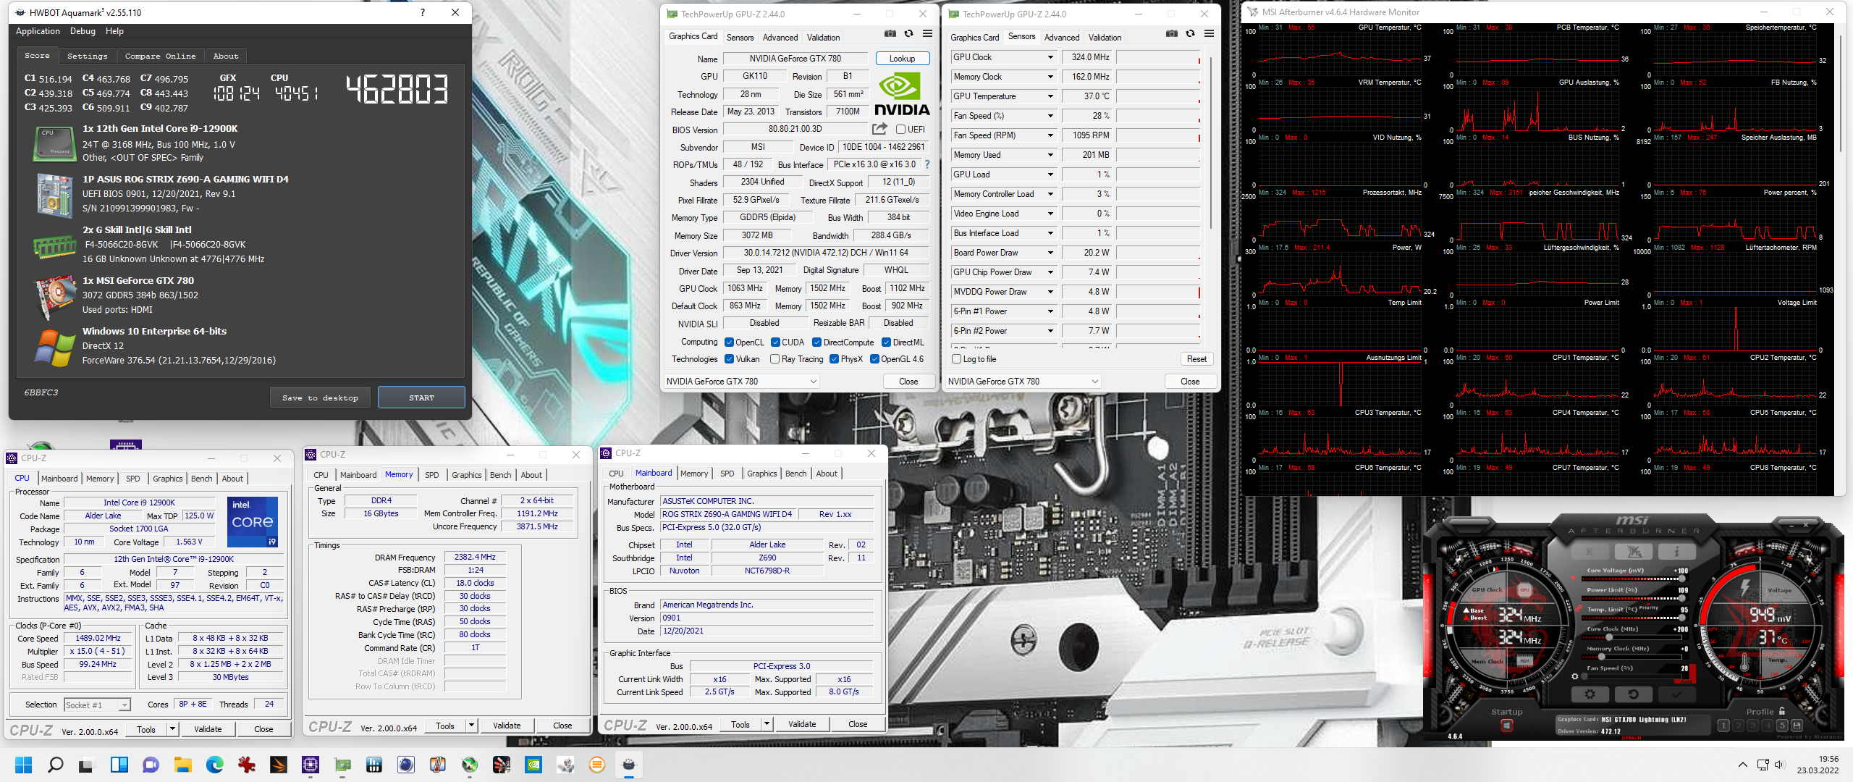Select Afterburner profile slot 1
This screenshot has height=782, width=1853.
tap(1723, 726)
